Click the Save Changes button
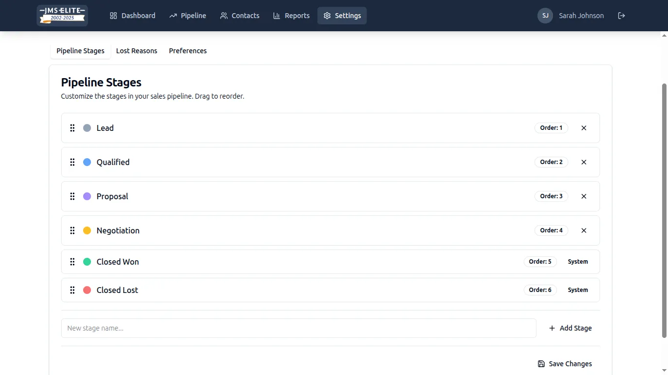Screen dimensions: 668x375 (x=565, y=364)
